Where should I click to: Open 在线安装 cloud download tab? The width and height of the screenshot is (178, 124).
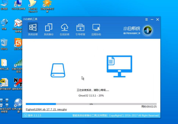coord(65,29)
